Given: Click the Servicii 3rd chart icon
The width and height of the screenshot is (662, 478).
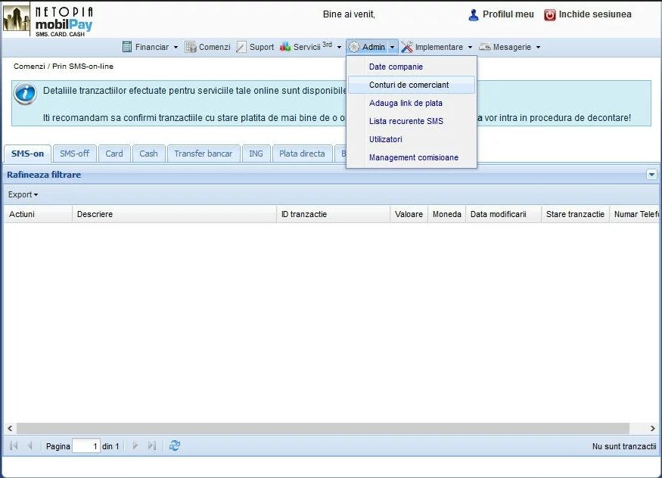Looking at the screenshot, I should click(x=285, y=47).
